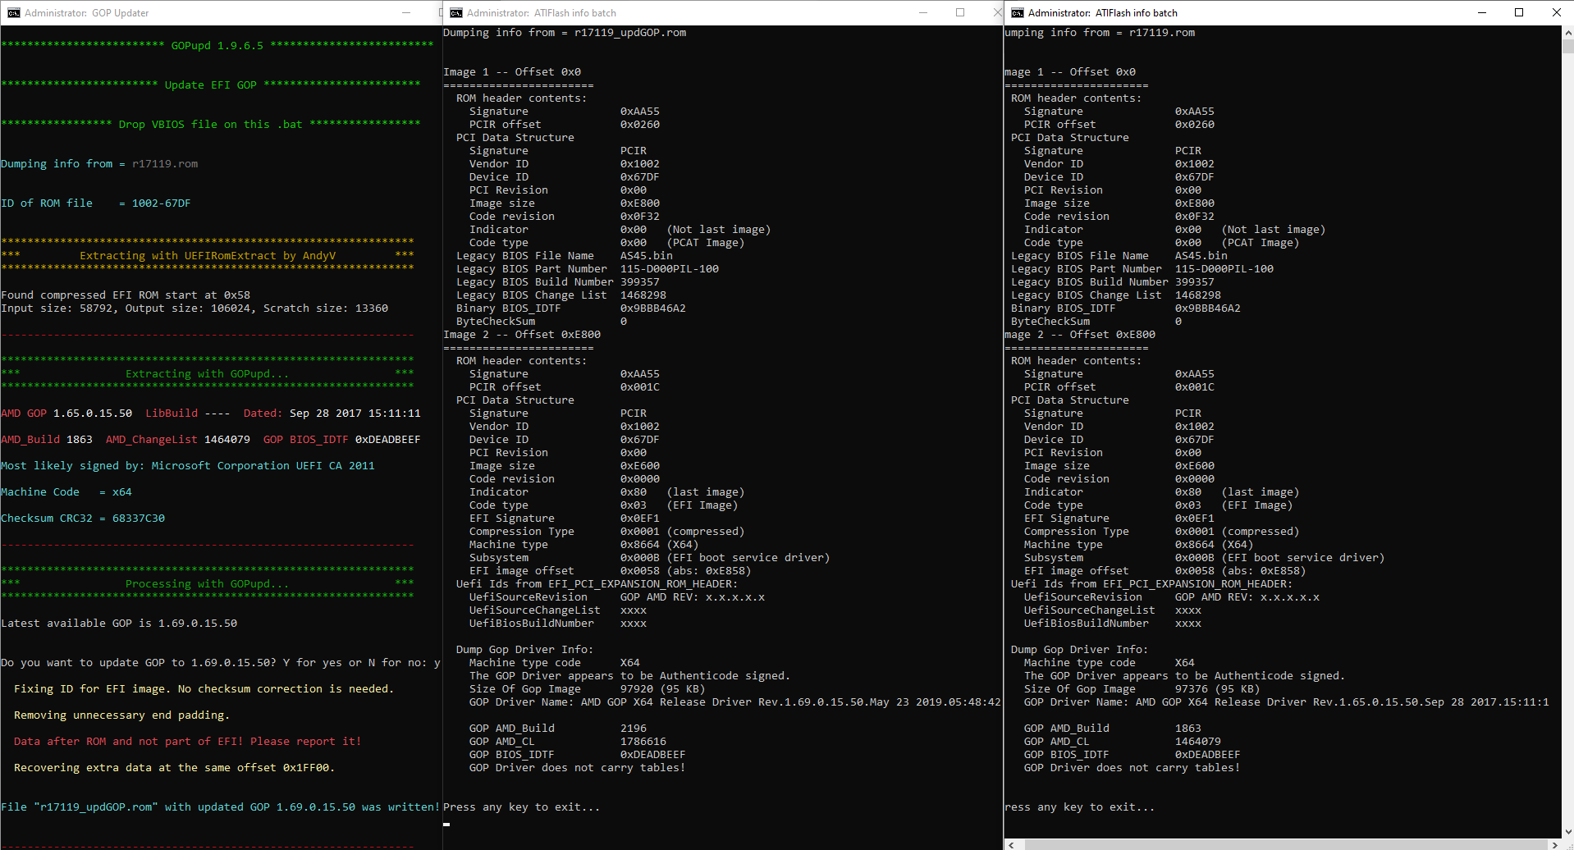
Task: Click the cmd icon of the rightmost ATIFlash window
Action: click(x=1017, y=13)
